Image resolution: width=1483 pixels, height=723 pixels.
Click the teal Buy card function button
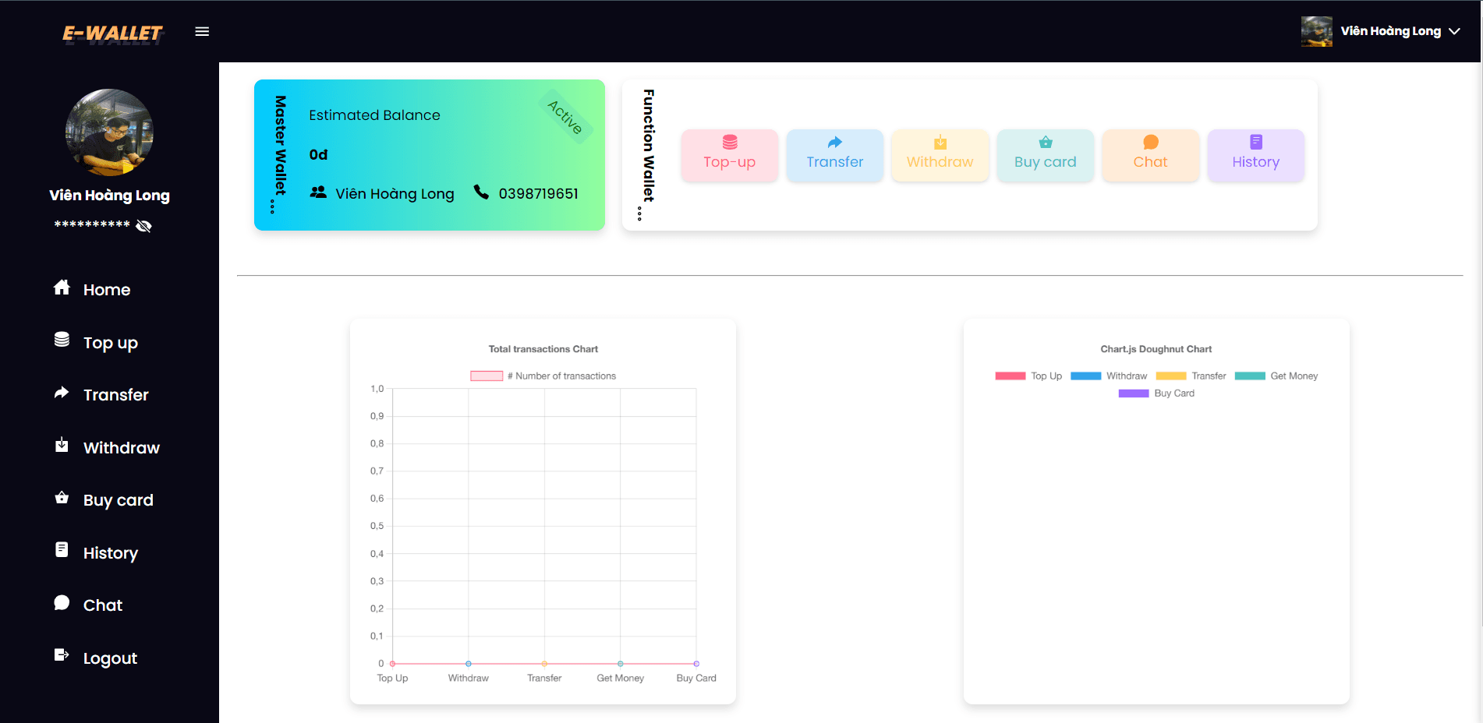[1046, 155]
